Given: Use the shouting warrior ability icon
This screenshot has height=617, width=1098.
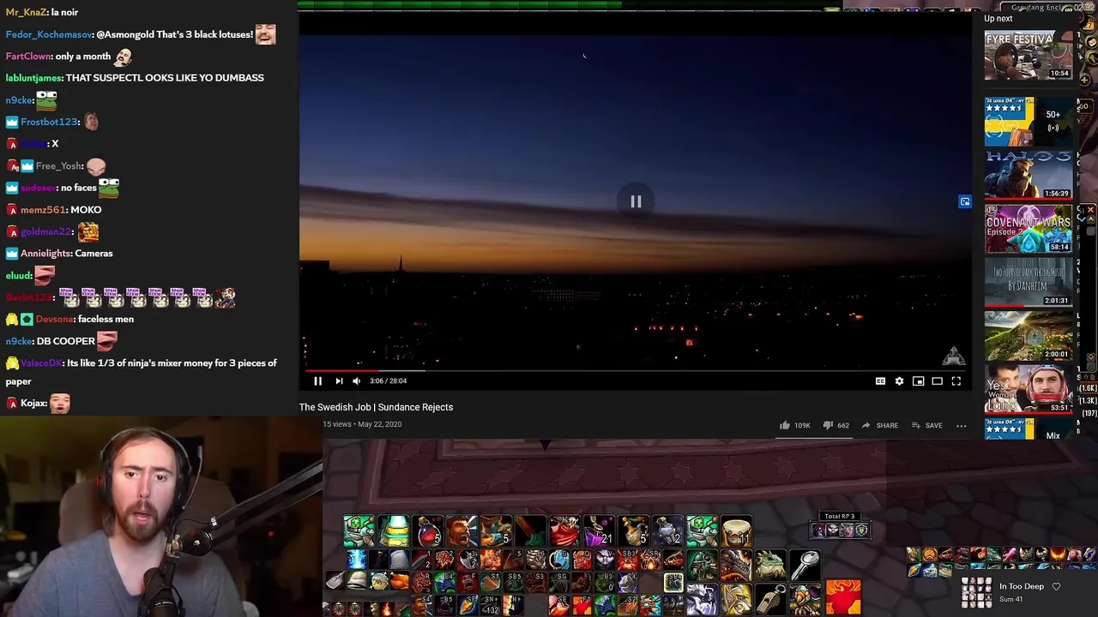Looking at the screenshot, I should pos(462,531).
